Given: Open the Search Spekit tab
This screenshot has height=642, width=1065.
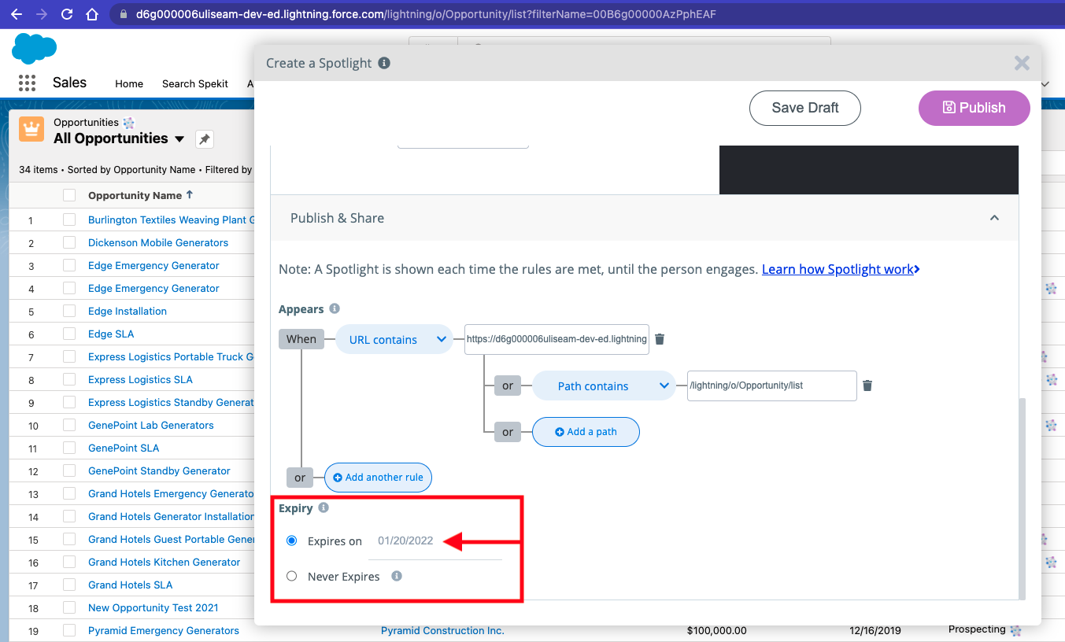Looking at the screenshot, I should point(195,83).
